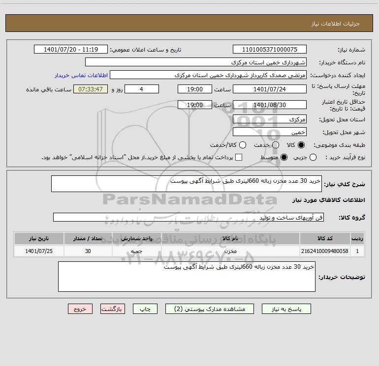The image size is (379, 366).
Task: Click the quantity cell 30
Action: (88, 251)
